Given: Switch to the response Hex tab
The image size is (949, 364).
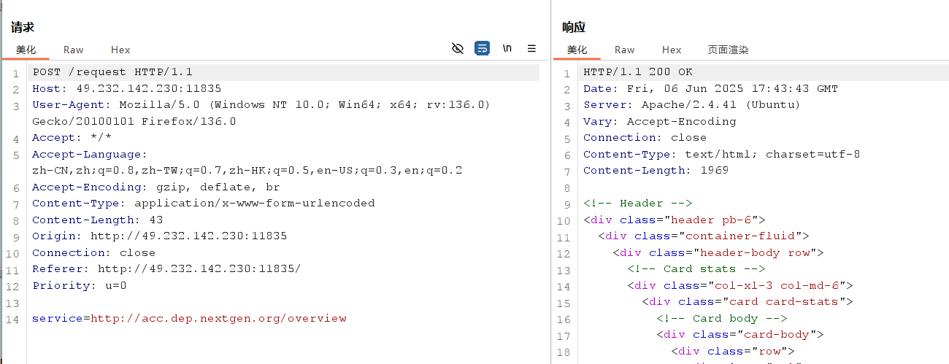Looking at the screenshot, I should pyautogui.click(x=672, y=50).
